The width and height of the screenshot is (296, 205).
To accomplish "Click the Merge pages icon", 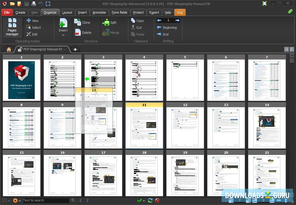I will tap(112, 32).
